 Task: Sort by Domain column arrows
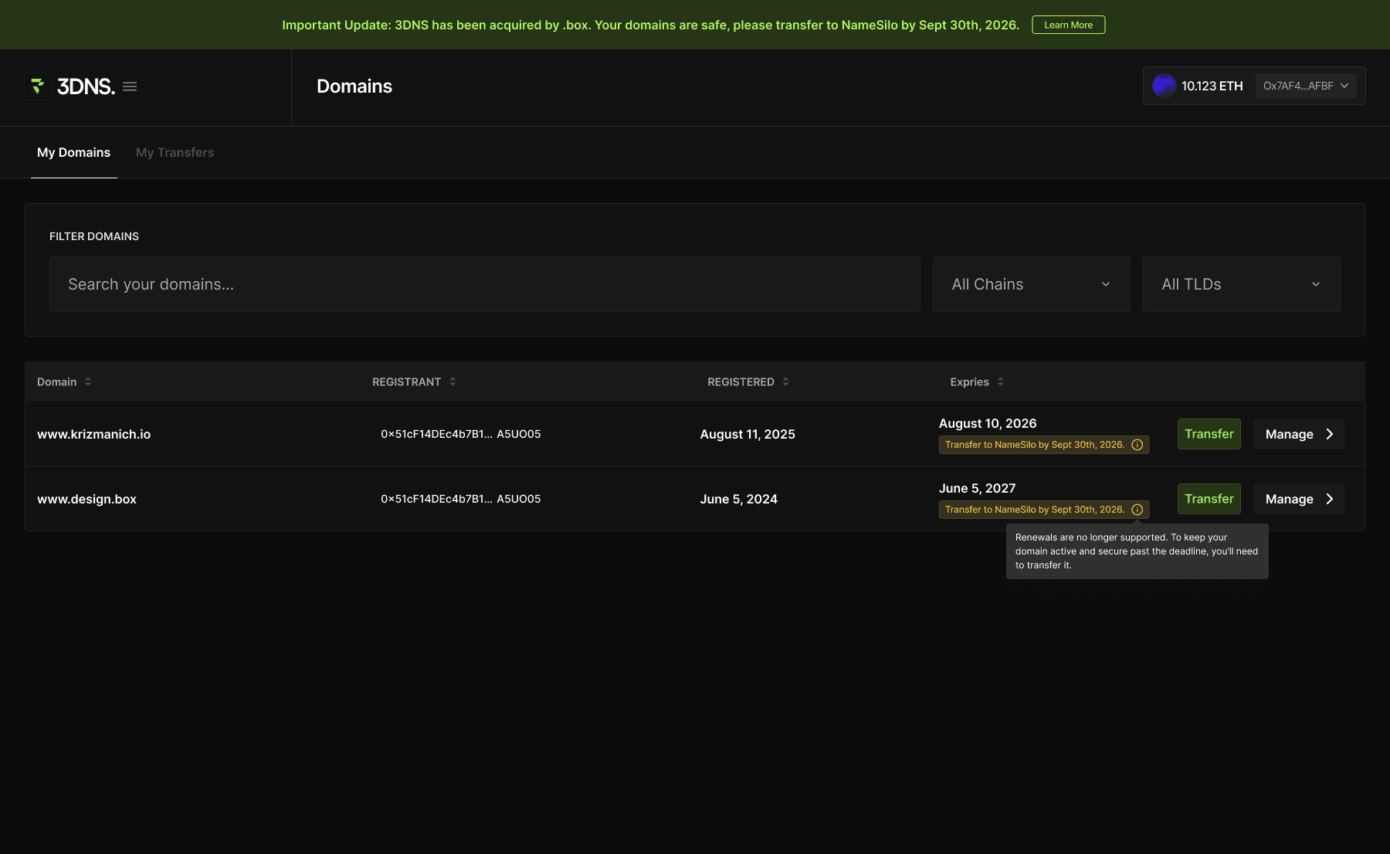(x=88, y=381)
